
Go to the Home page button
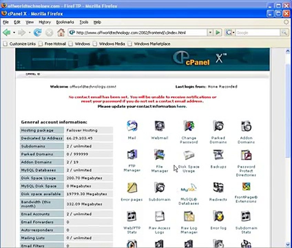(61, 32)
